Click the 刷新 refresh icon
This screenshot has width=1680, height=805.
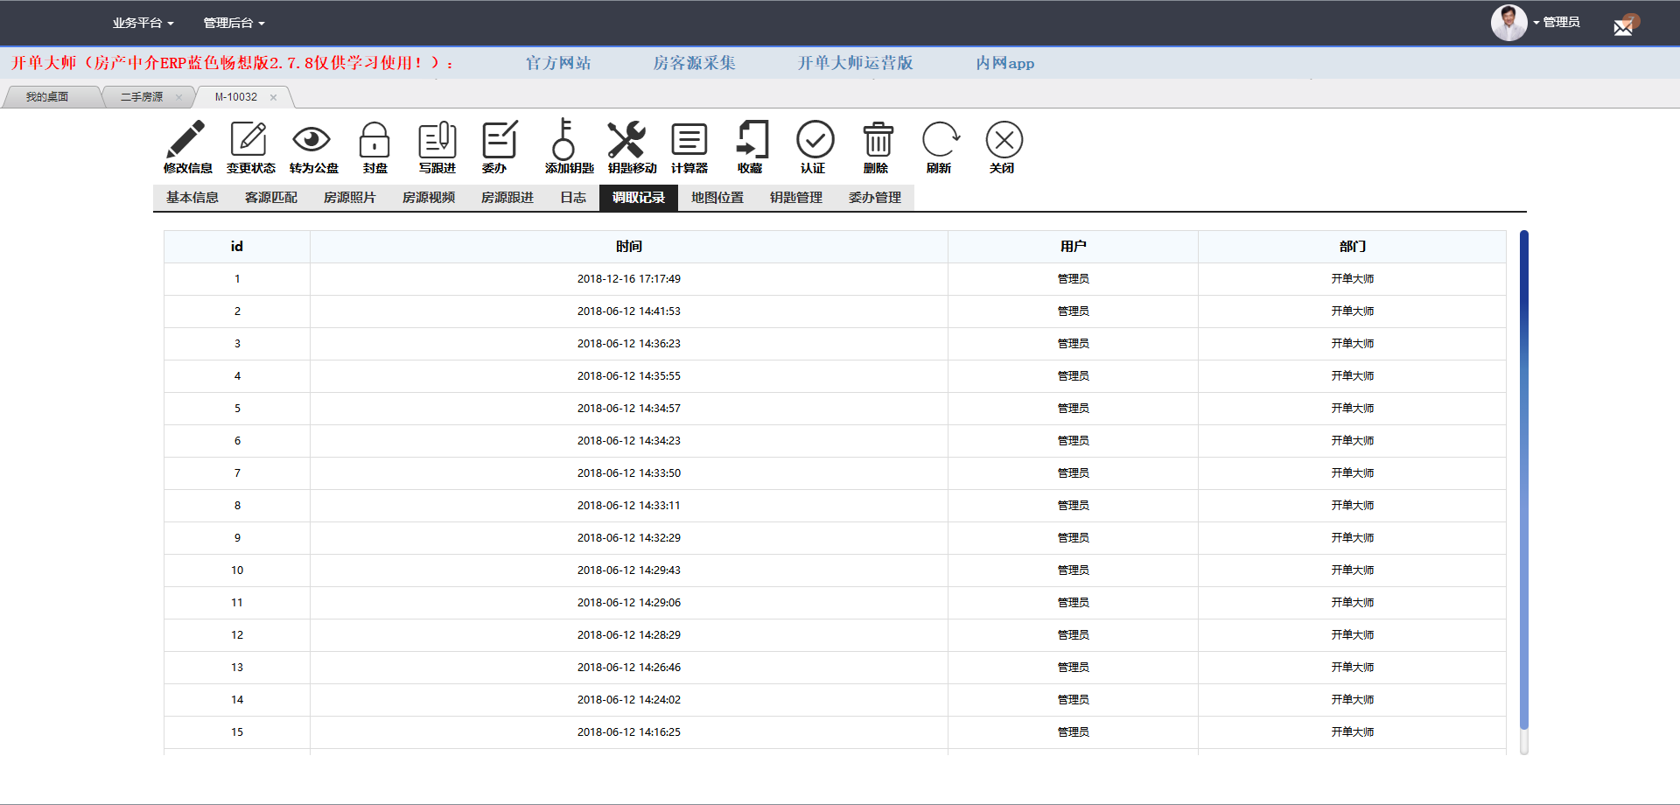[941, 139]
